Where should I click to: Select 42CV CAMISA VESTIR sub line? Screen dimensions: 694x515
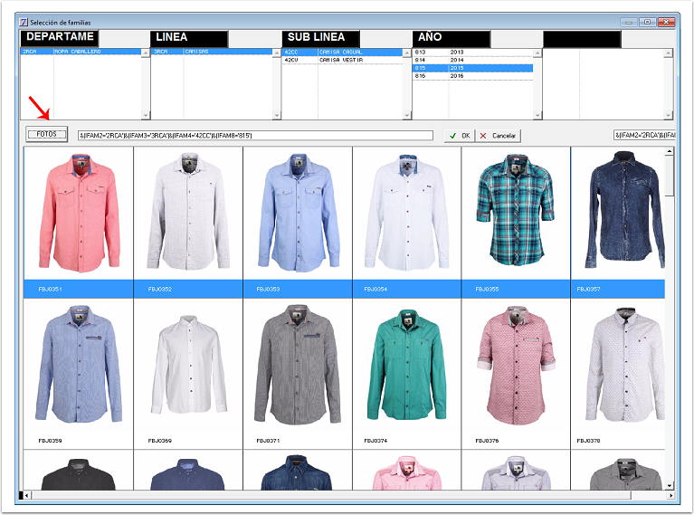click(342, 60)
